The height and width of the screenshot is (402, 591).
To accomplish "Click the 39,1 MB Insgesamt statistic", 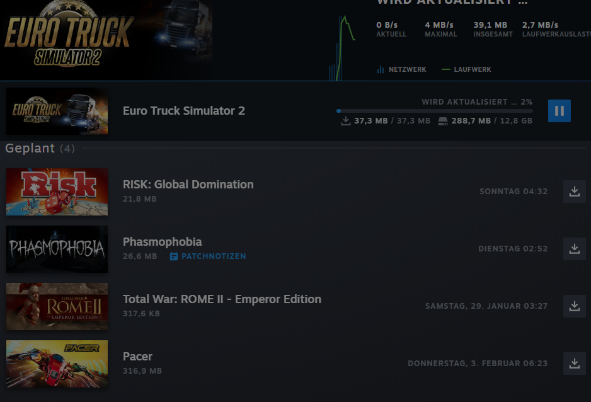I will (493, 29).
